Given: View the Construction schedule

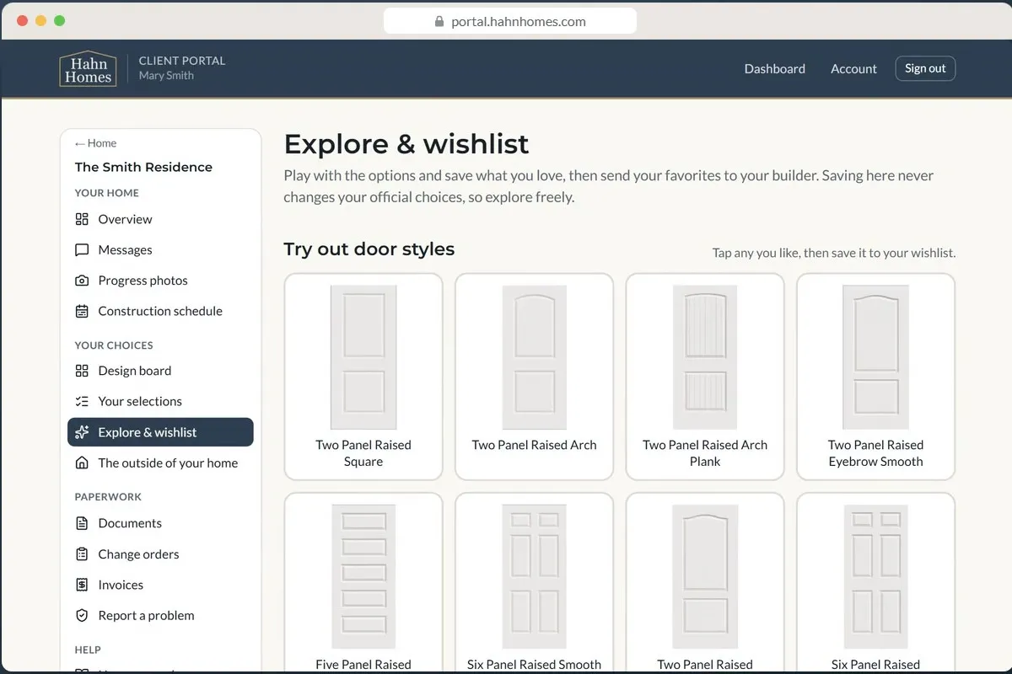Looking at the screenshot, I should tap(160, 311).
